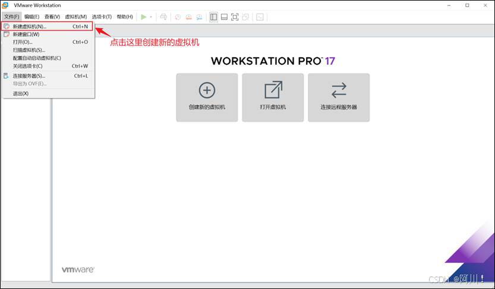The width and height of the screenshot is (495, 289).
Task: Select 新建窗口(W) menu entry
Action: click(48, 34)
